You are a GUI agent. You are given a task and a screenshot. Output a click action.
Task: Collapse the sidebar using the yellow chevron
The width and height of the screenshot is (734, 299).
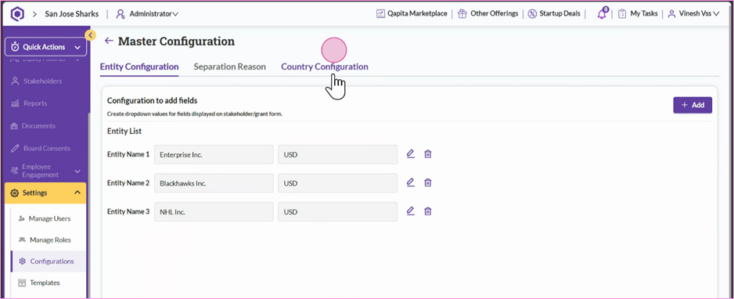[90, 34]
